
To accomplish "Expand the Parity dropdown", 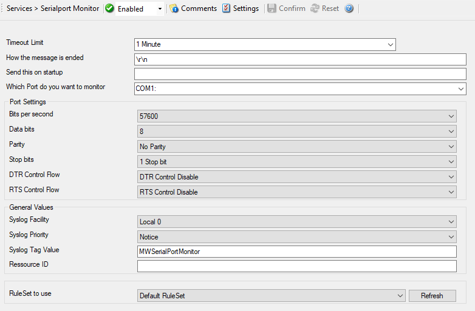I will [x=451, y=147].
